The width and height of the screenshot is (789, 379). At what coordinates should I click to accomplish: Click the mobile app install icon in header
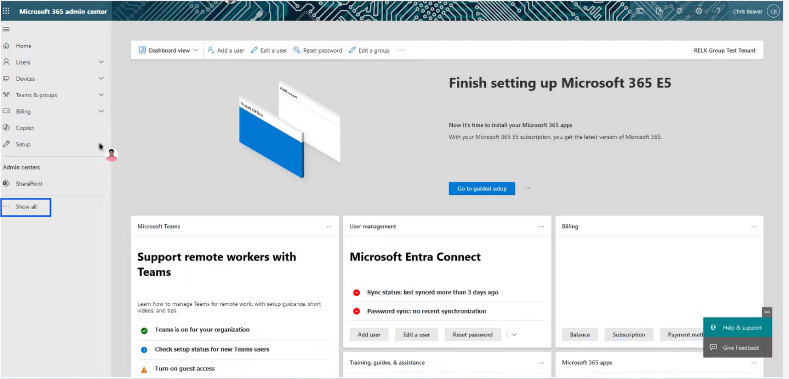click(659, 11)
